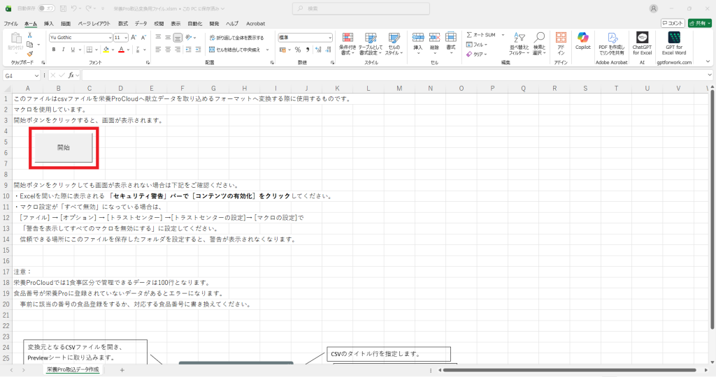Open the Yu Gothic font name dropdown

(110, 38)
